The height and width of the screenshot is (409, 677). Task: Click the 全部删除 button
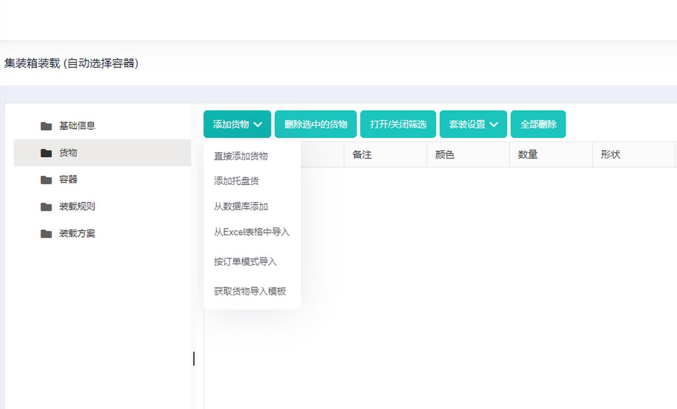pyautogui.click(x=538, y=124)
